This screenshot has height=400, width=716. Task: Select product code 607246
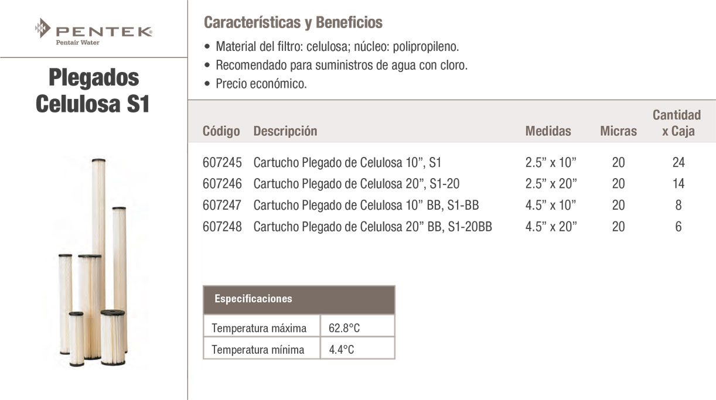pos(222,184)
